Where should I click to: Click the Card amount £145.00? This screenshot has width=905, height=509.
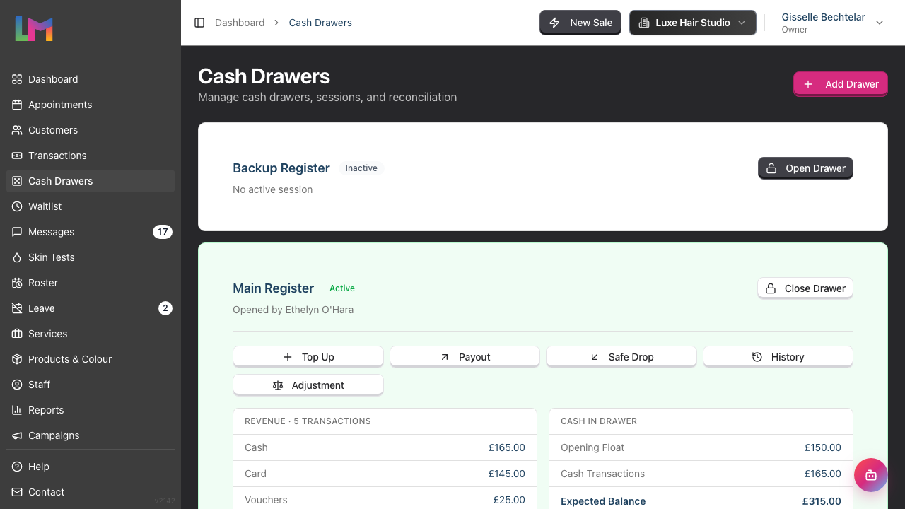pyautogui.click(x=507, y=474)
